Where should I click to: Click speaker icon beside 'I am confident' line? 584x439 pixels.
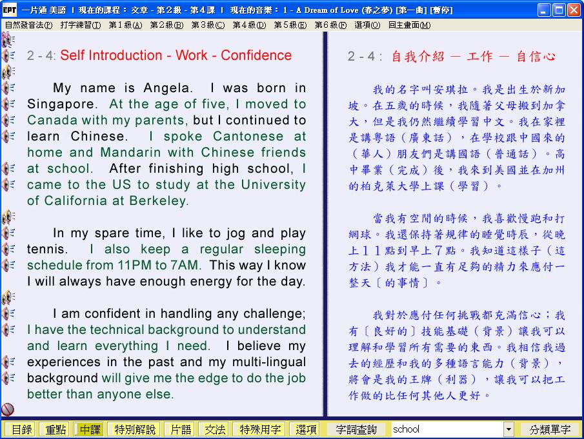(x=8, y=313)
